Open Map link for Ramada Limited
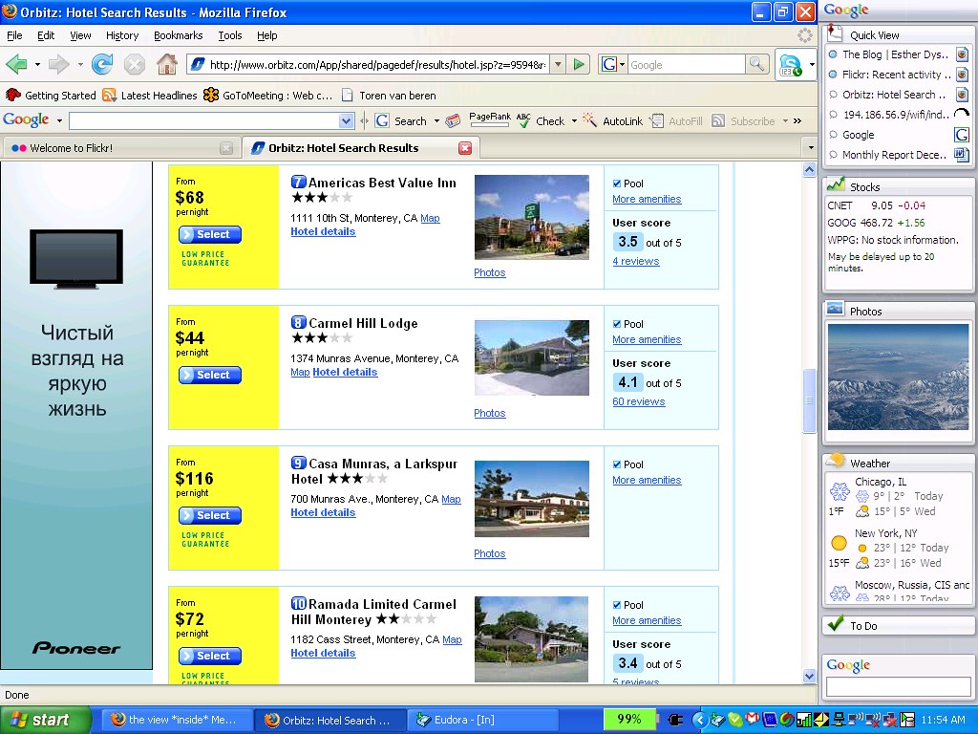Screen dimensions: 978x734 [x=452, y=639]
